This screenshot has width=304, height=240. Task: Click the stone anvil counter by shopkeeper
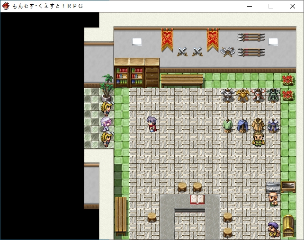click(x=273, y=187)
